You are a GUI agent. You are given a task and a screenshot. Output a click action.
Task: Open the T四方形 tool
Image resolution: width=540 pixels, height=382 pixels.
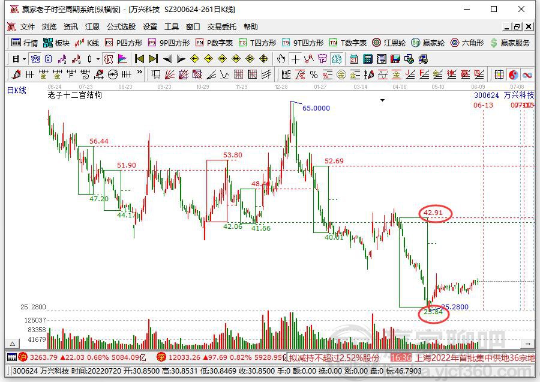[257, 43]
